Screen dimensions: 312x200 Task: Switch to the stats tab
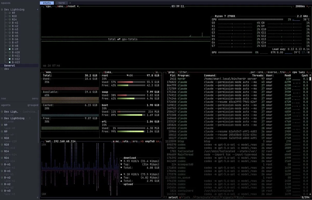(x=47, y=3)
